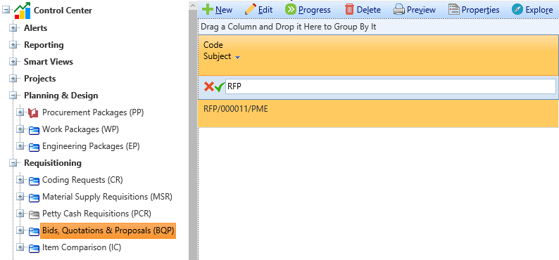
Task: Expand the Alerts node
Action: (x=13, y=27)
